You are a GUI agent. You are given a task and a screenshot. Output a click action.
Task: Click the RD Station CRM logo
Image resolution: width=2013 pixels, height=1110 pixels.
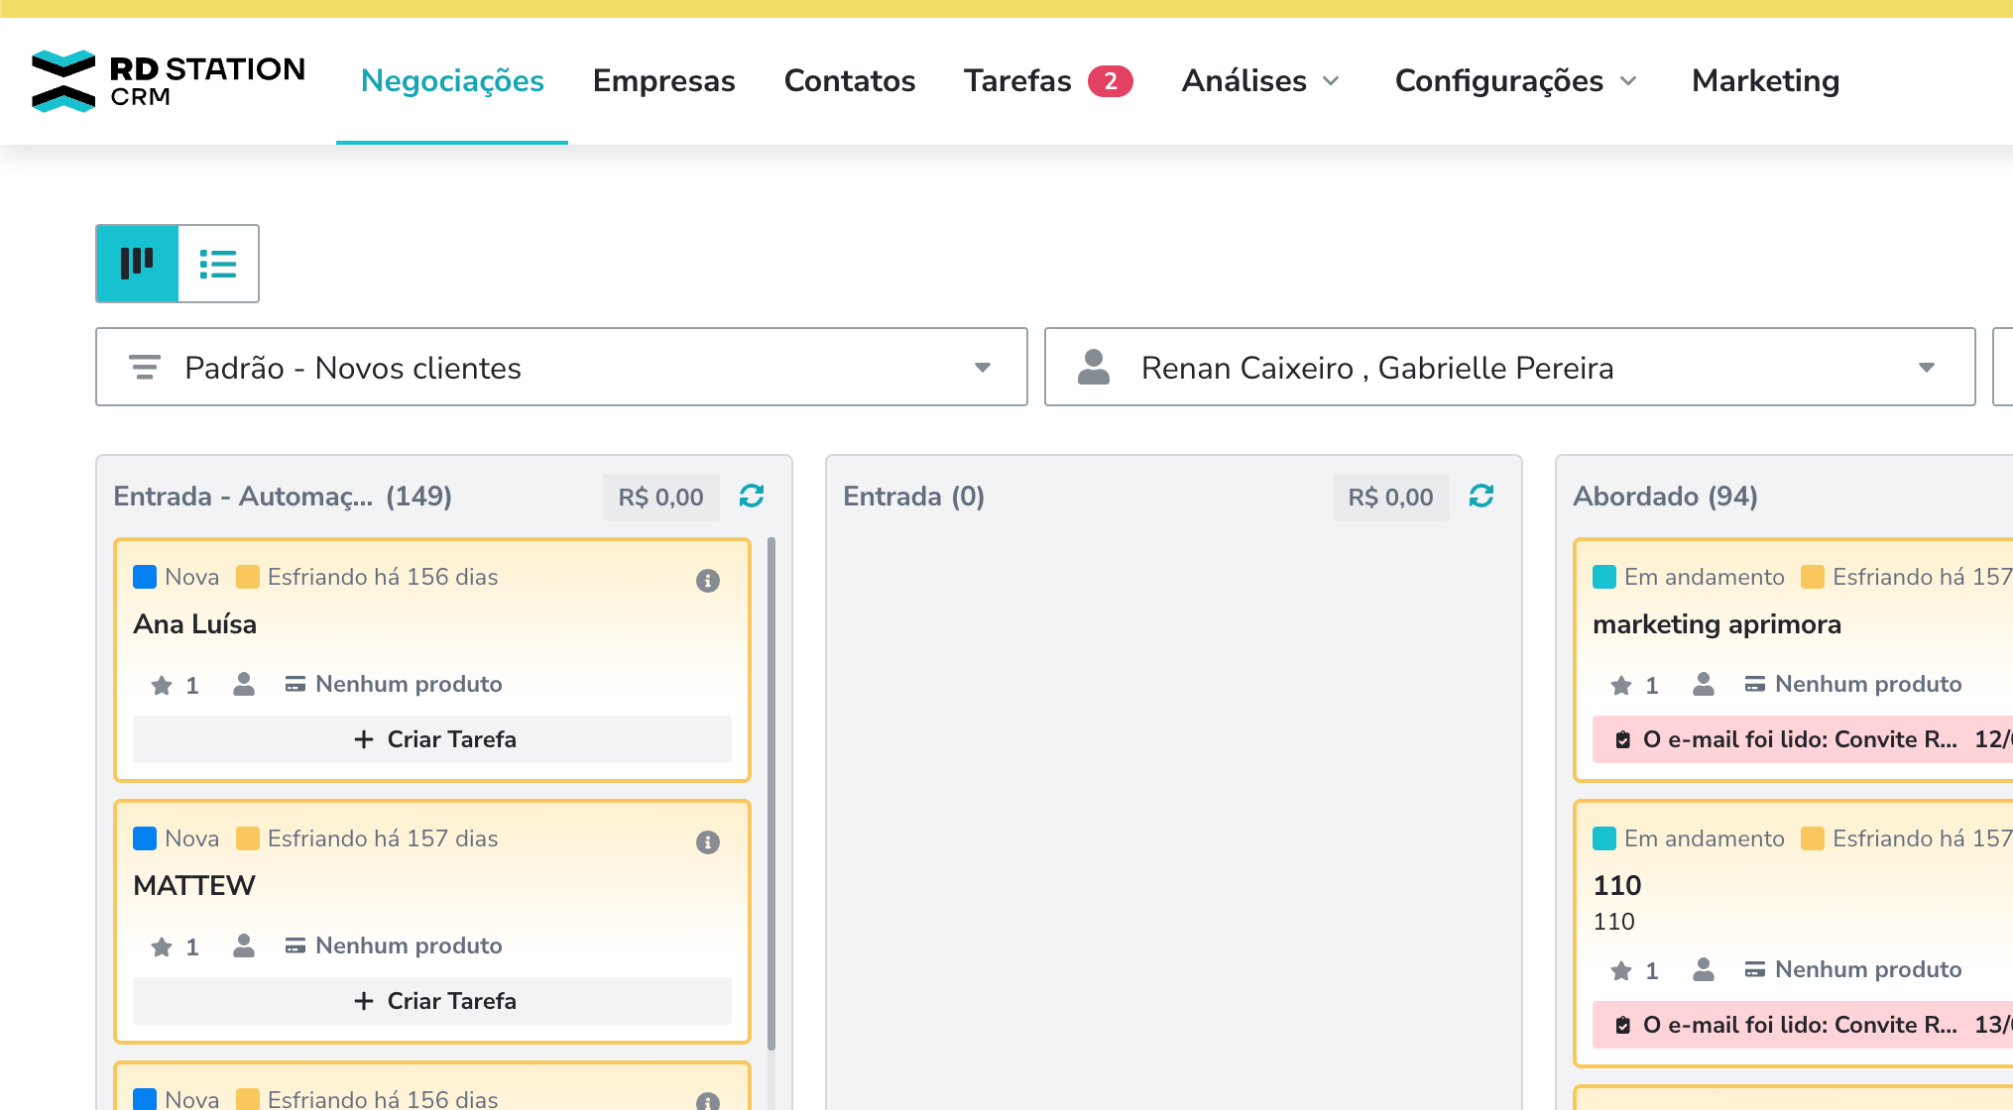click(168, 81)
